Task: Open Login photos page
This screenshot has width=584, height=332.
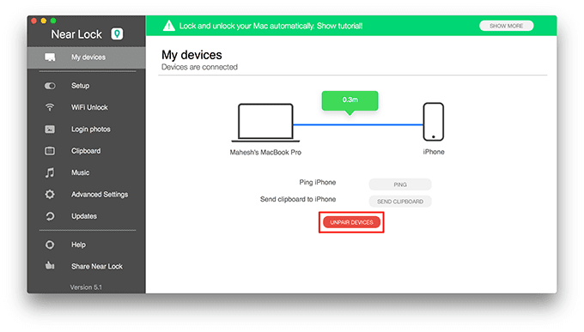Action: [87, 130]
